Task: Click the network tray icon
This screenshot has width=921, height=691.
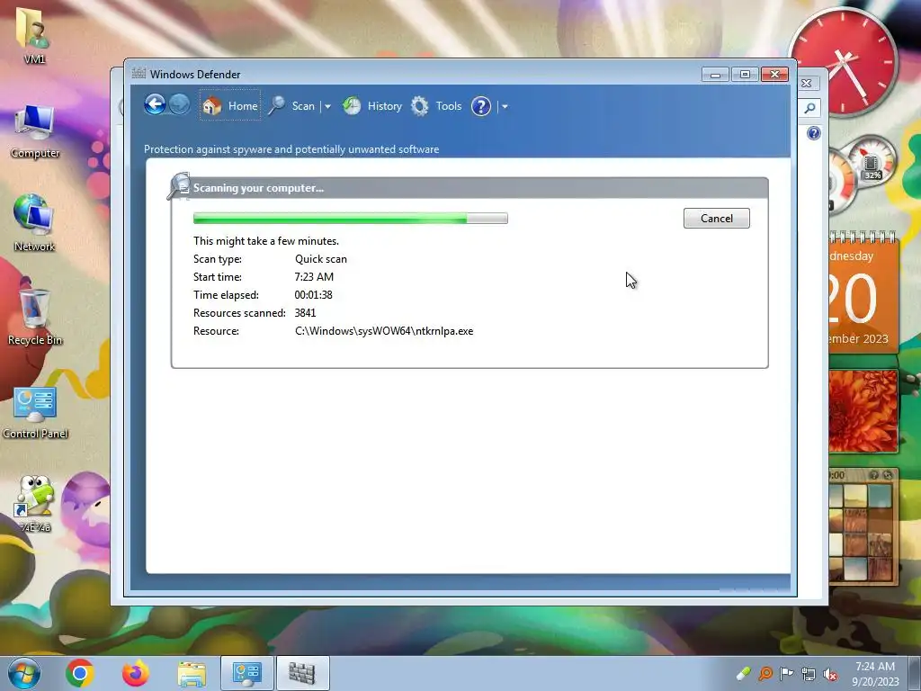Action: click(809, 674)
